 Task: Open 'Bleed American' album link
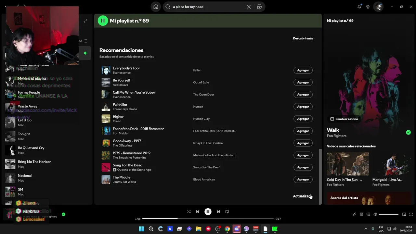point(204,179)
